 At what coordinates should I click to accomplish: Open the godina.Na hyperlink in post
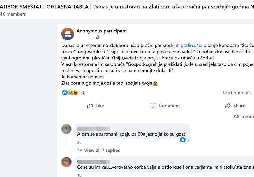[x=191, y=45]
